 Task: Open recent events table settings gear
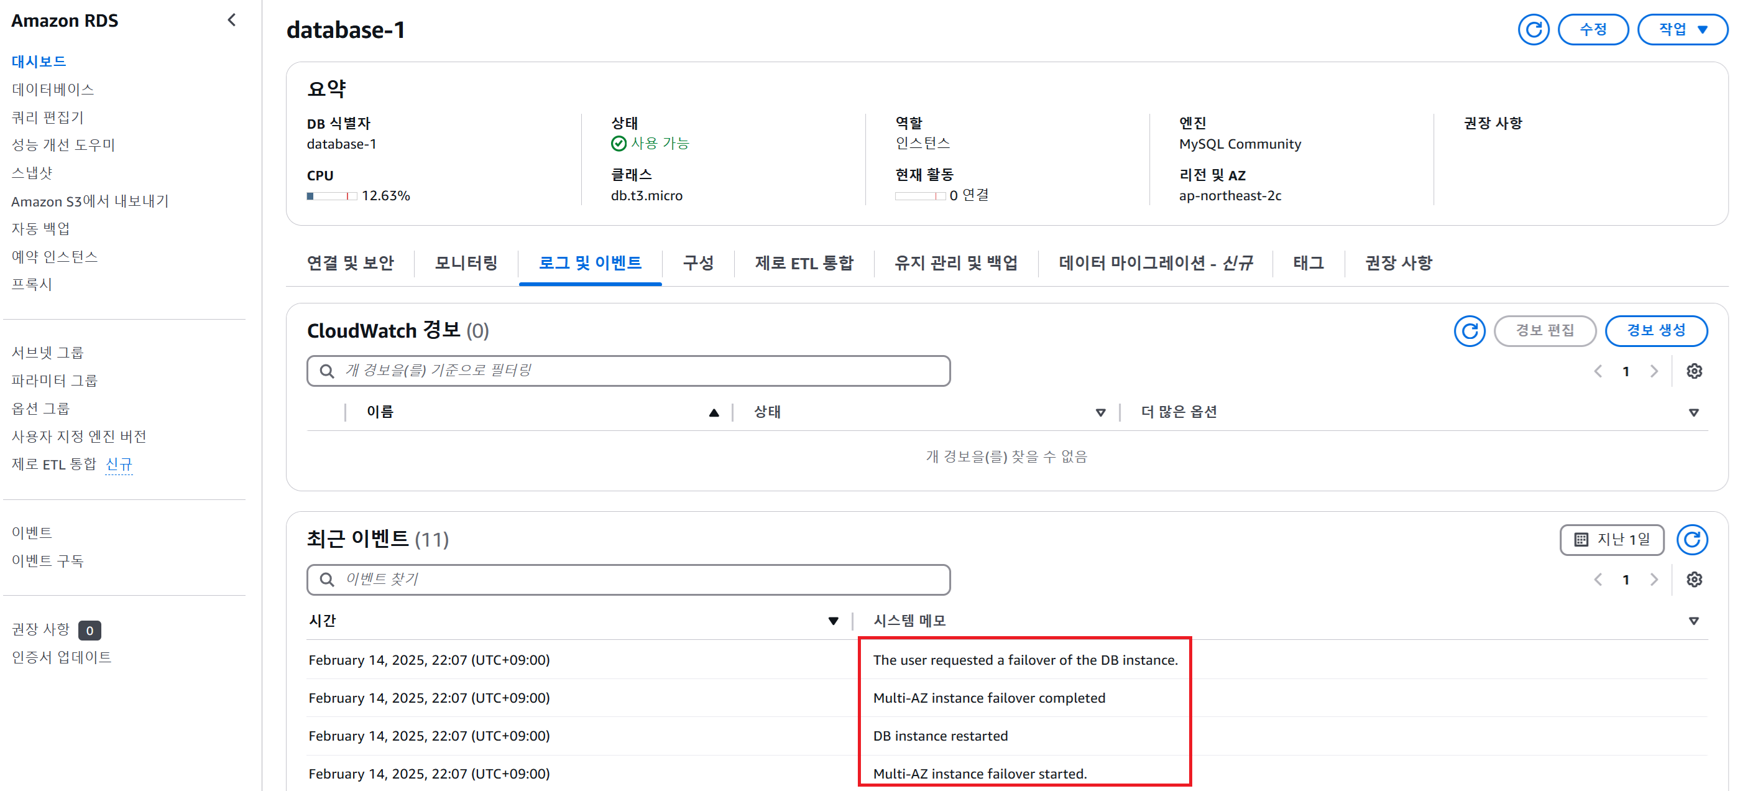[x=1694, y=579]
